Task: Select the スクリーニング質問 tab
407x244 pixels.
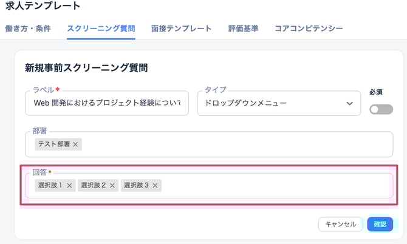Action: [x=101, y=29]
